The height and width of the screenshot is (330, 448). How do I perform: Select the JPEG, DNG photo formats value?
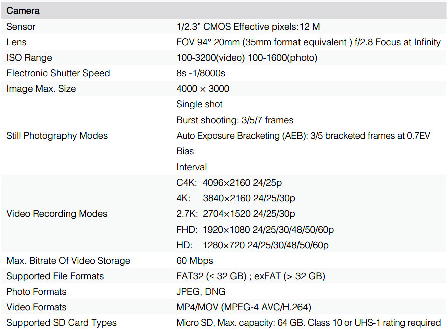point(201,292)
